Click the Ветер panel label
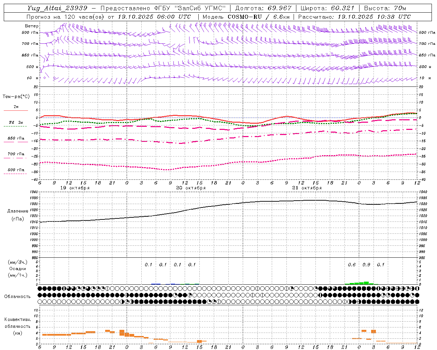Screen dimensions: 437x350 32,26
